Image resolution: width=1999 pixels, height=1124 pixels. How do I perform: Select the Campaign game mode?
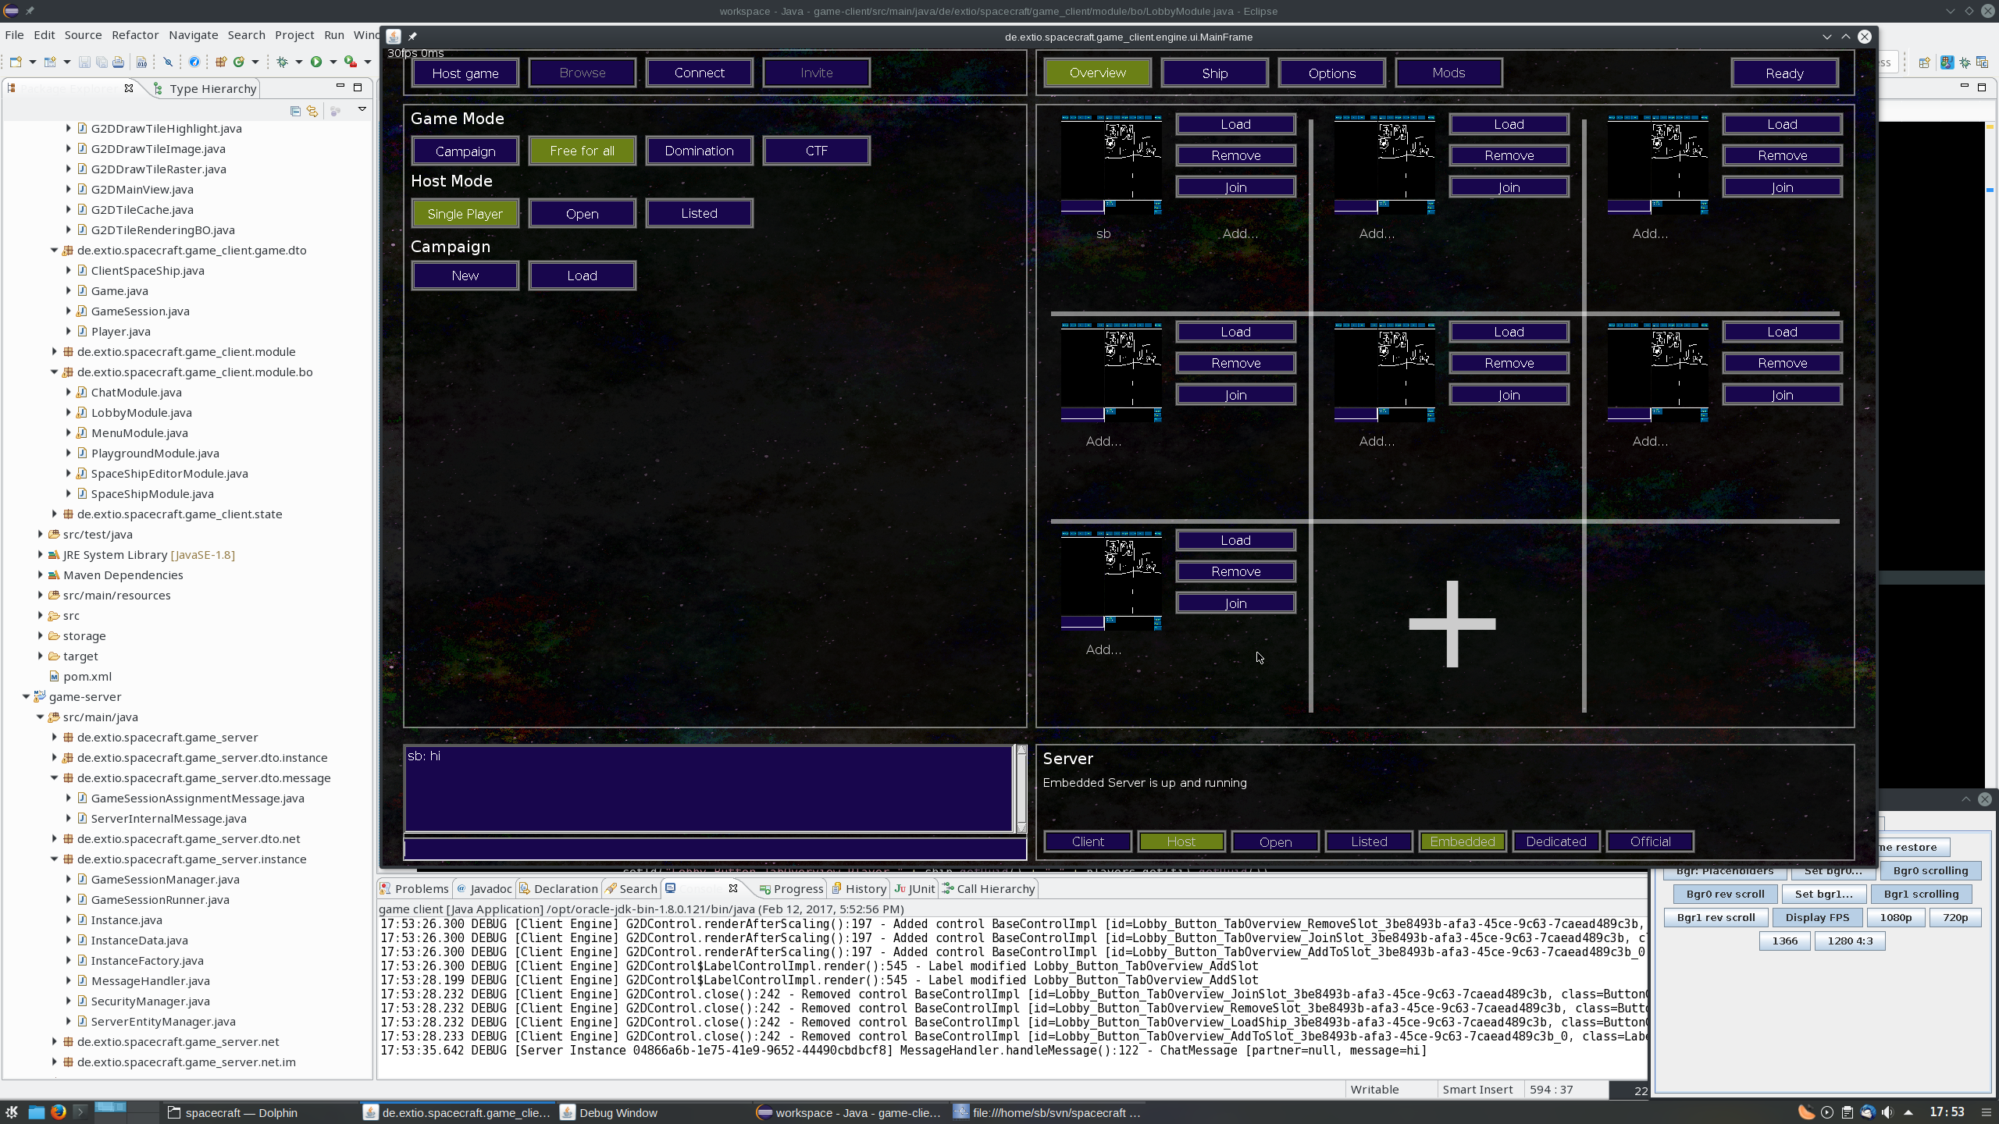click(x=465, y=151)
